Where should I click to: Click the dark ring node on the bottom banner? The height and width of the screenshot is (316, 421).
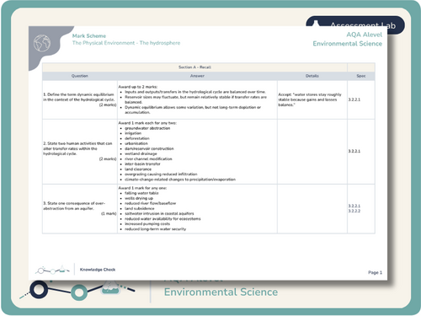point(39,289)
